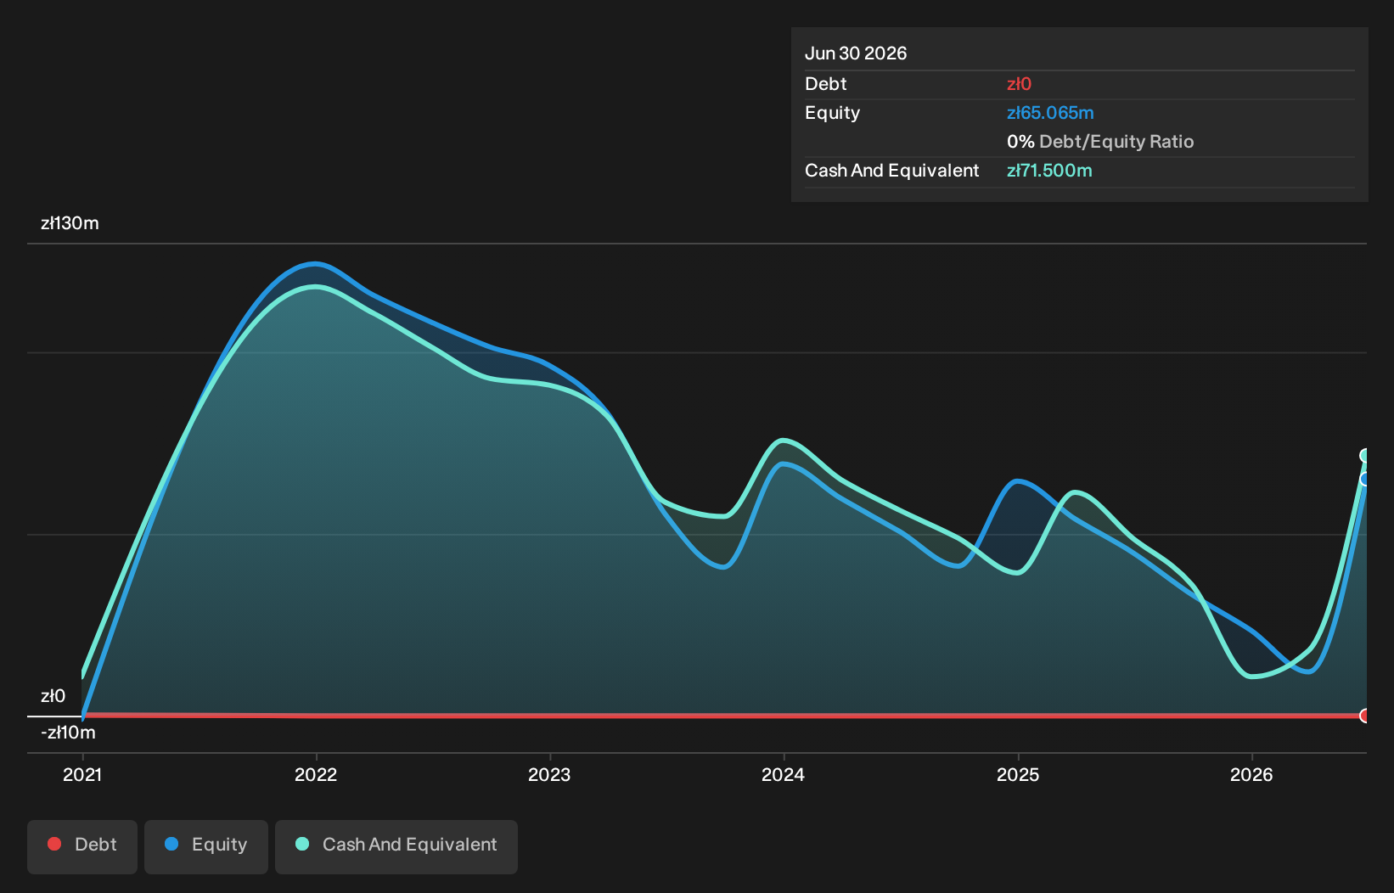Click the 2024 x-axis label

783,774
